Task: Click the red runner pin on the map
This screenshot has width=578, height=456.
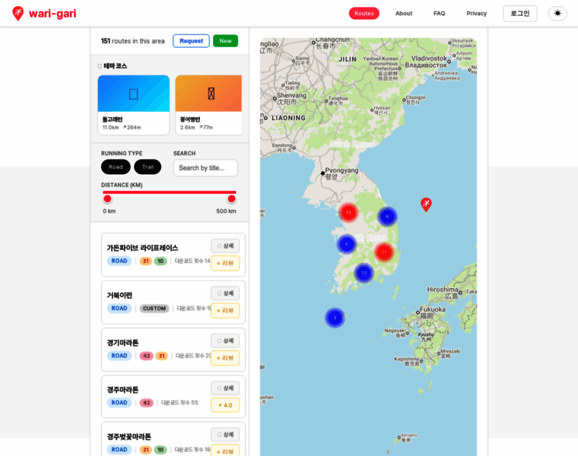Action: point(426,204)
